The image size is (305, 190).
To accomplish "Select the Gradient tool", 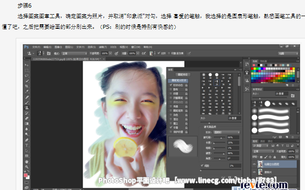I will pos(27,124).
